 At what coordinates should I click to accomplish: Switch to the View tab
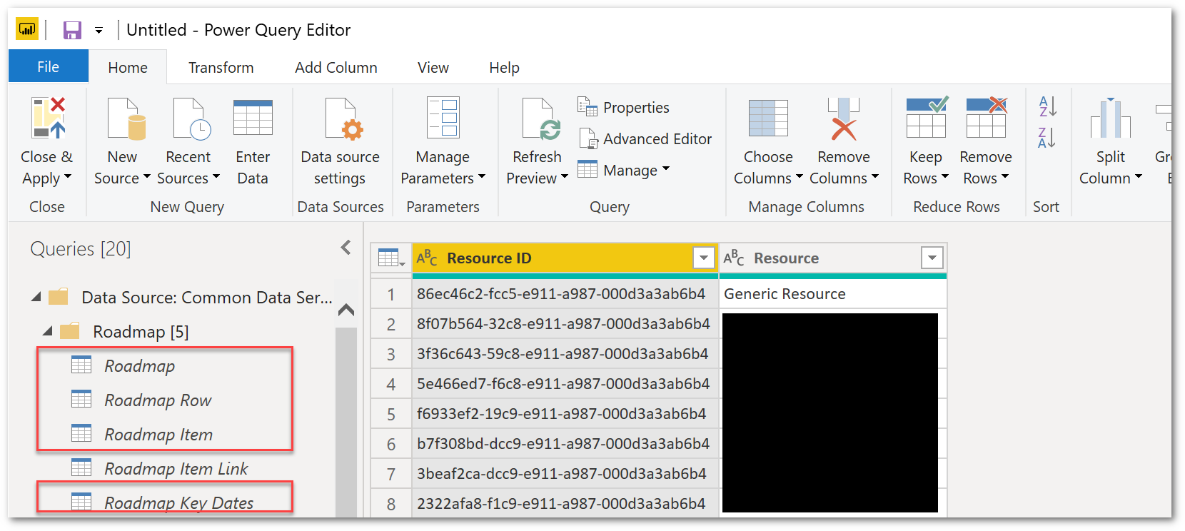(433, 67)
